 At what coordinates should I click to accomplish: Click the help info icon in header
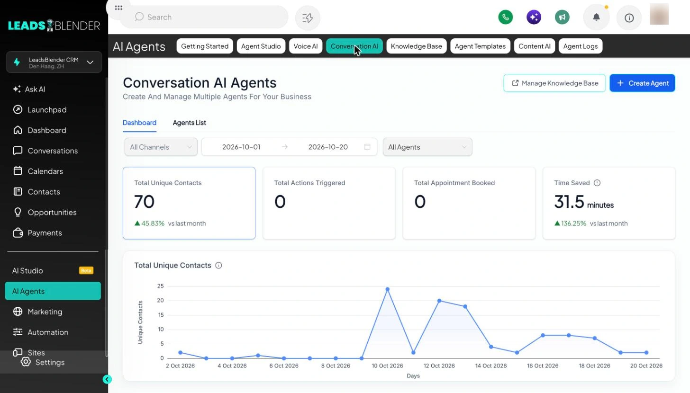[x=629, y=18]
